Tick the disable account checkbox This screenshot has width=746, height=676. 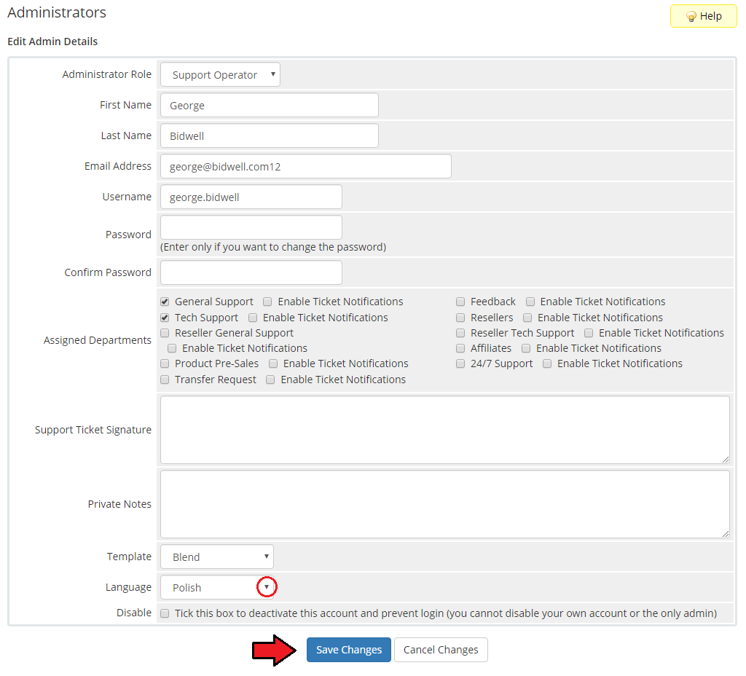[x=165, y=613]
